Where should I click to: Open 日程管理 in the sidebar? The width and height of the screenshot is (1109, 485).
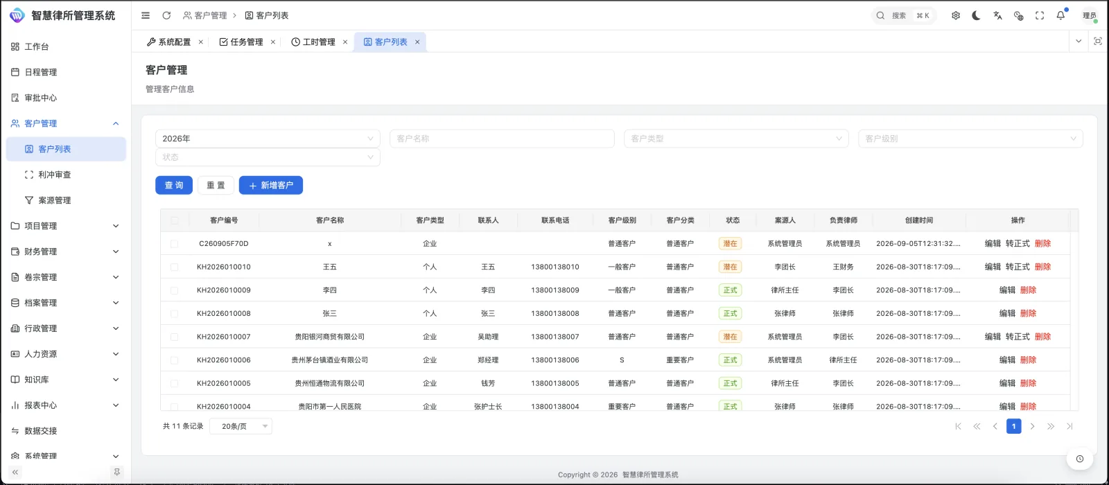66,72
